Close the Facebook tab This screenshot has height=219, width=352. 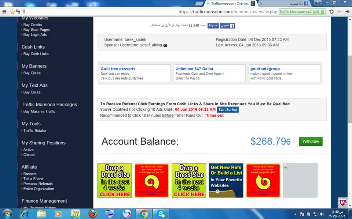(261, 4)
